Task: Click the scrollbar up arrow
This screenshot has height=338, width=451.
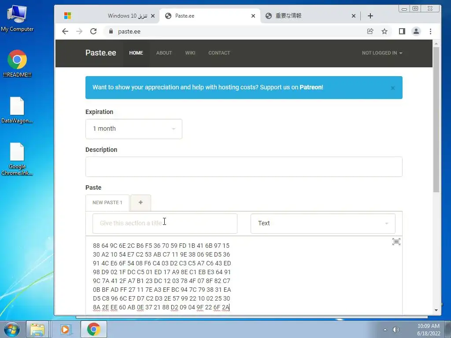Action: tap(436, 44)
